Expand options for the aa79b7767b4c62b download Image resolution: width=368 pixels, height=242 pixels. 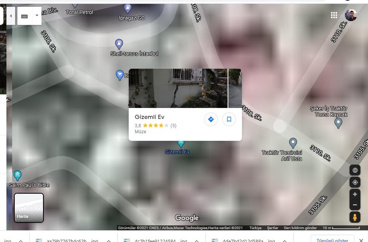(x=109, y=240)
